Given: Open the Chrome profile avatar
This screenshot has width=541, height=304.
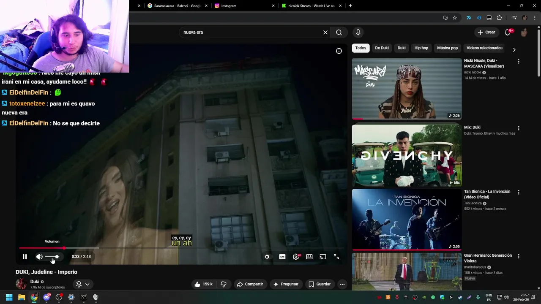Looking at the screenshot, I should pos(525,18).
